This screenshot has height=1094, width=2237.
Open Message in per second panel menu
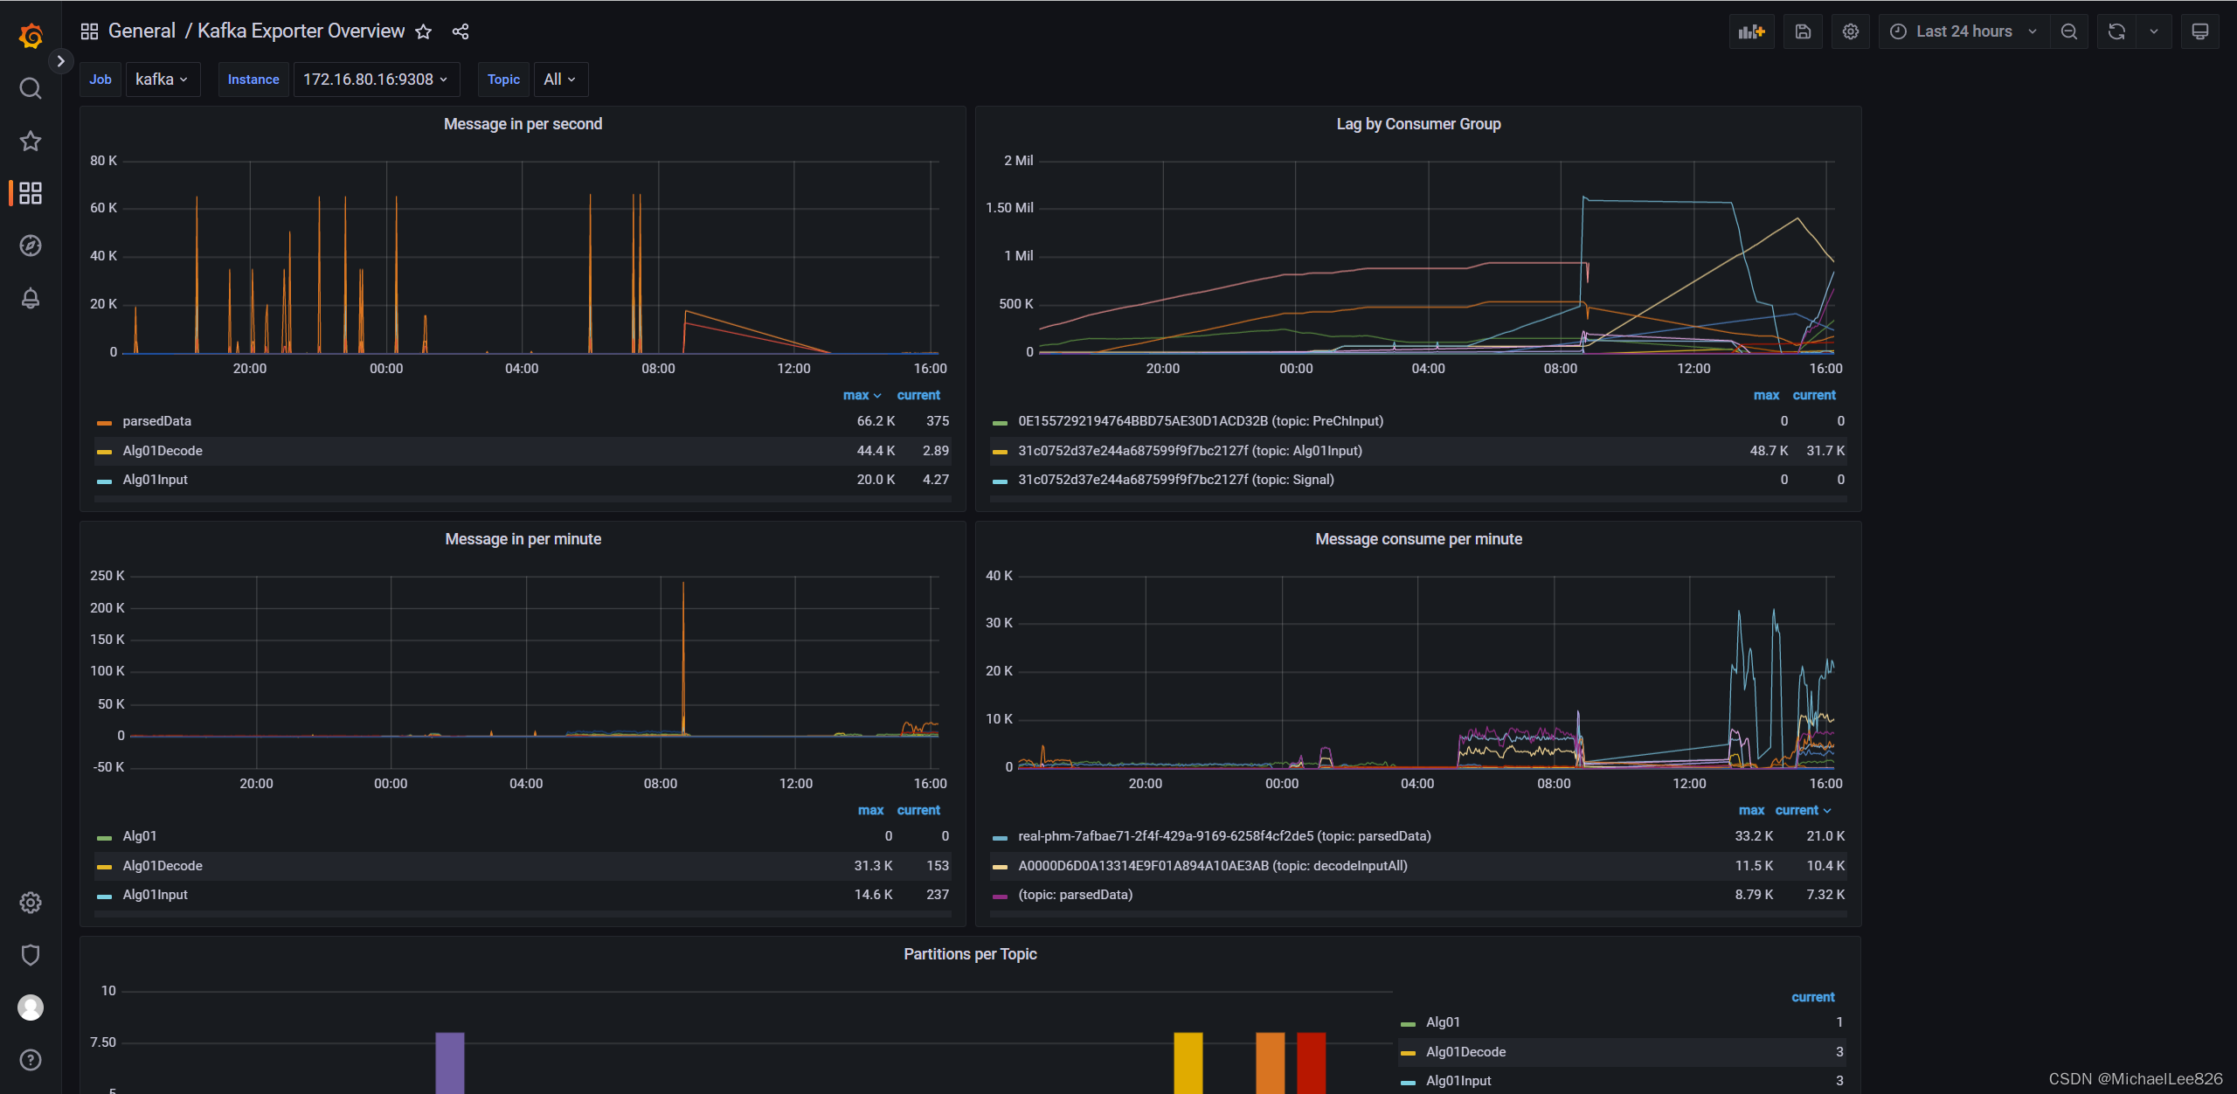pos(523,124)
